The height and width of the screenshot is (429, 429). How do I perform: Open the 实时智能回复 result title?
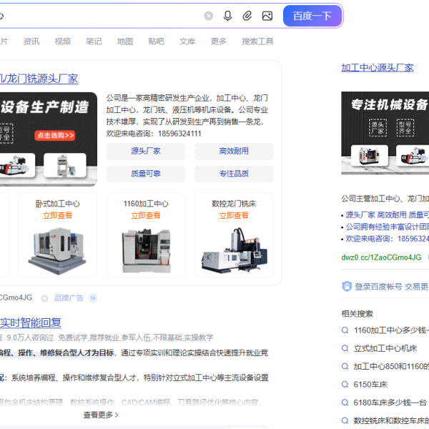coord(30,323)
